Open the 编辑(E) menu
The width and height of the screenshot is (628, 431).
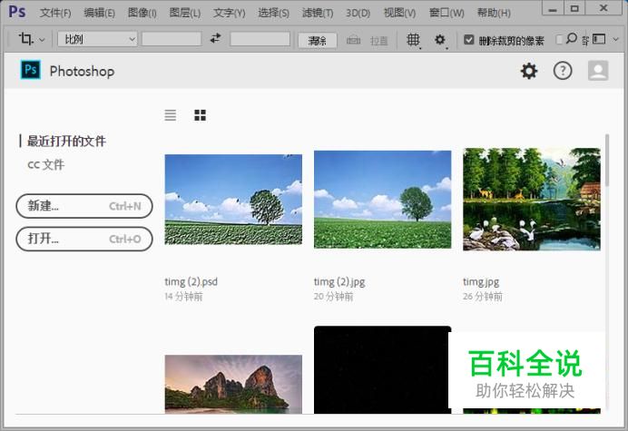99,13
